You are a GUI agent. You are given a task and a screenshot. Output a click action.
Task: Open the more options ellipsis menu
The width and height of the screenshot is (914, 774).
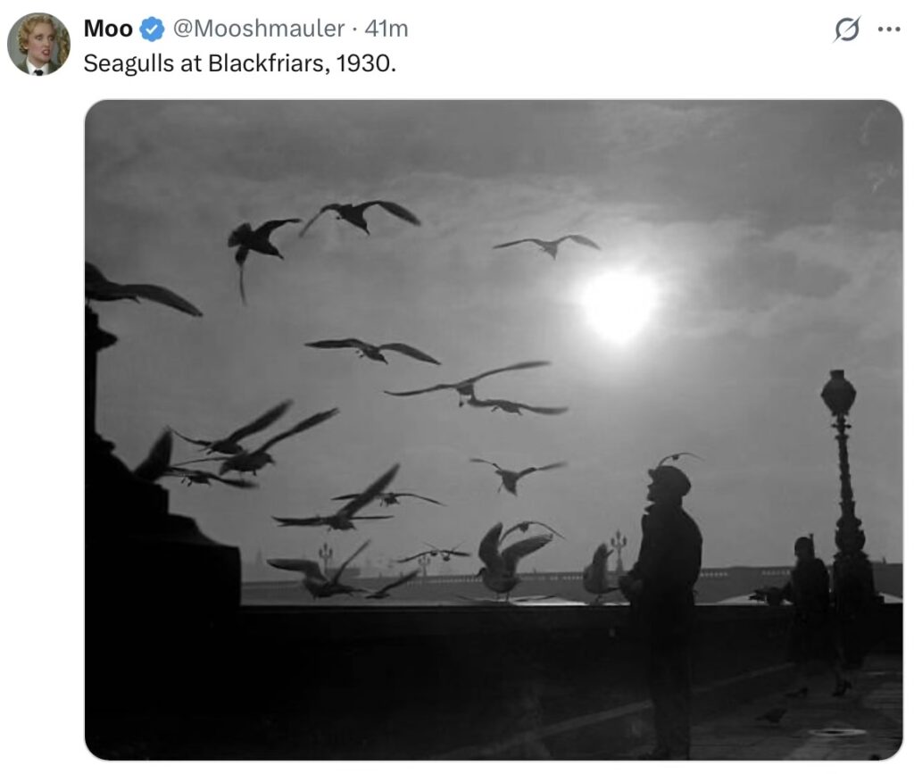(x=889, y=29)
